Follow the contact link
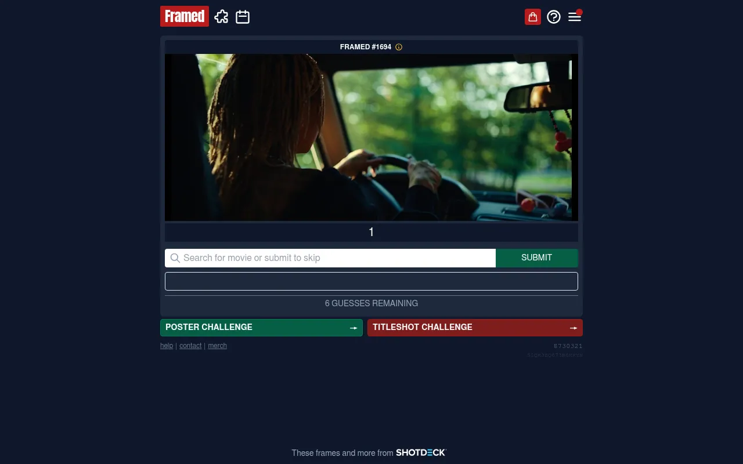 (x=190, y=346)
